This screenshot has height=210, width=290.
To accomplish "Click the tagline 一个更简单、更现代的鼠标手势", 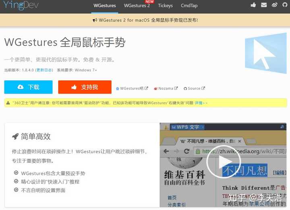I will click(x=59, y=60).
